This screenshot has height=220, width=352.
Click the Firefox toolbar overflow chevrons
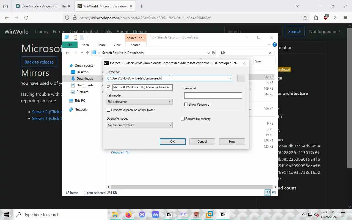tap(335, 18)
